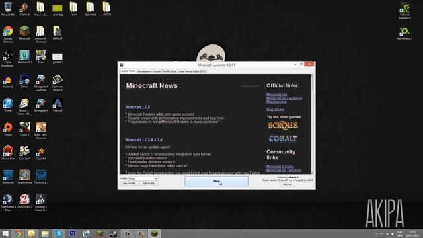Open the AKIPALP desktop folder
This screenshot has height=238, width=423.
[58, 32]
